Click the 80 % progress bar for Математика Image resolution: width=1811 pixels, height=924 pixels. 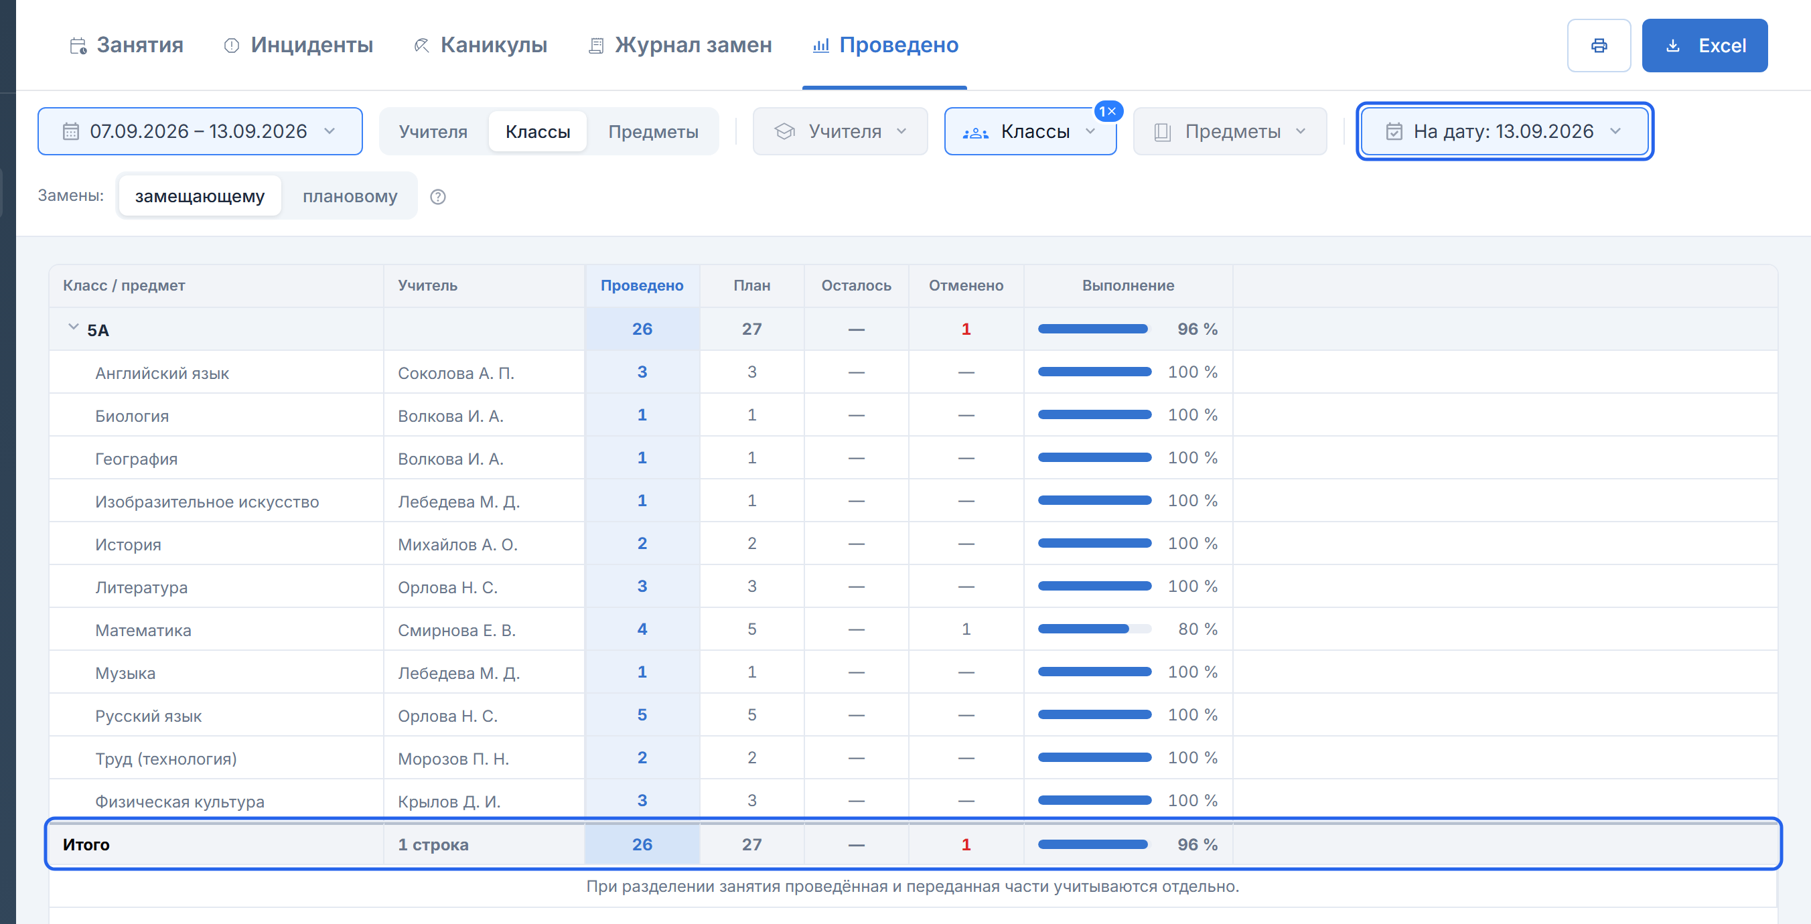click(x=1094, y=629)
